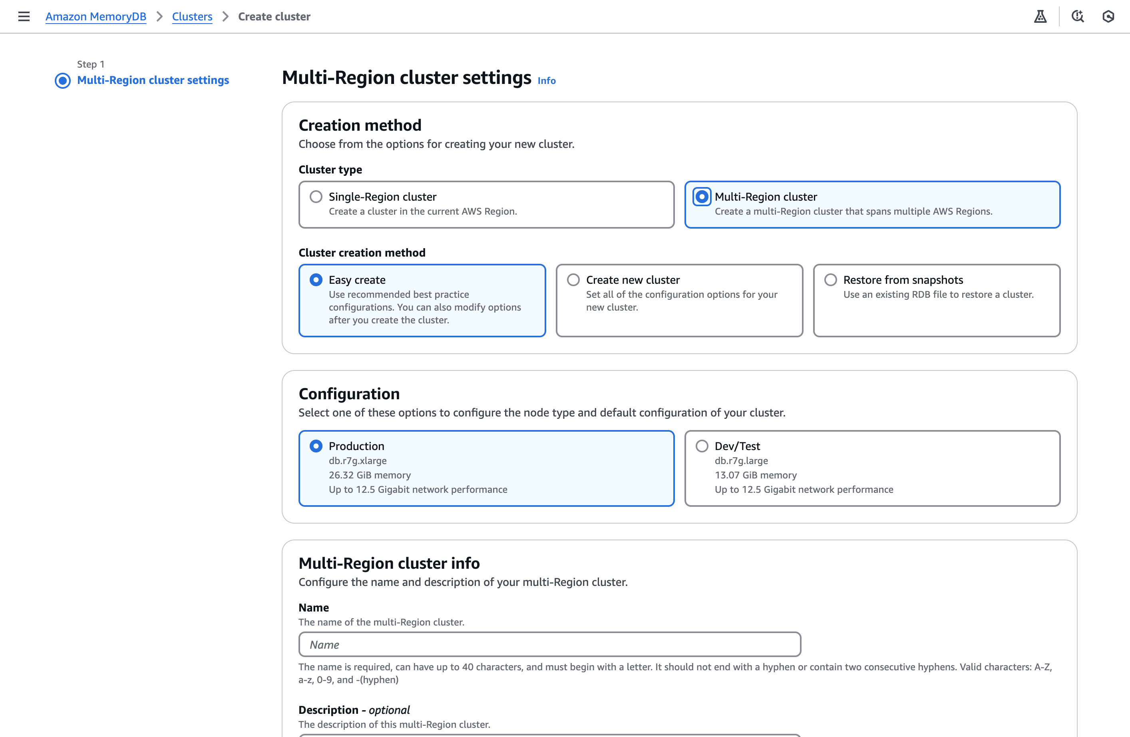This screenshot has height=737, width=1130.
Task: Select Single-Region cluster radio button
Action: tap(316, 197)
